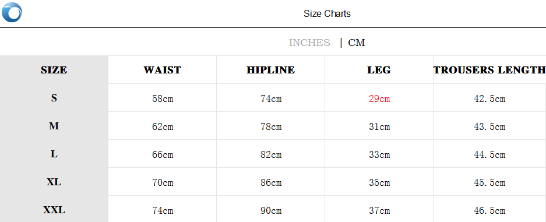Viewport: 546px width, 222px height.
Task: Click the SIZE column header
Action: [x=54, y=70]
